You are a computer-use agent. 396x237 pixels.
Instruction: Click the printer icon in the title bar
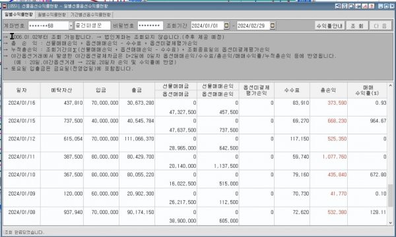tap(345, 6)
